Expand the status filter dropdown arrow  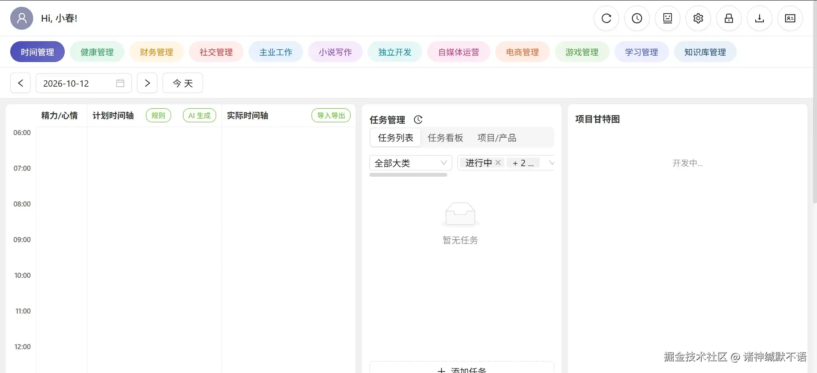pyautogui.click(x=551, y=163)
